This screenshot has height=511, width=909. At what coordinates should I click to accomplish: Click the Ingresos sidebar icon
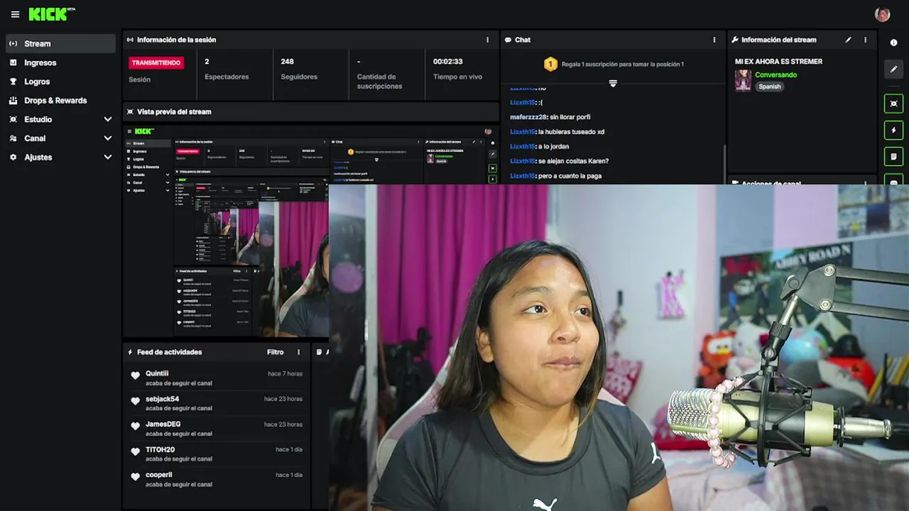pos(13,62)
